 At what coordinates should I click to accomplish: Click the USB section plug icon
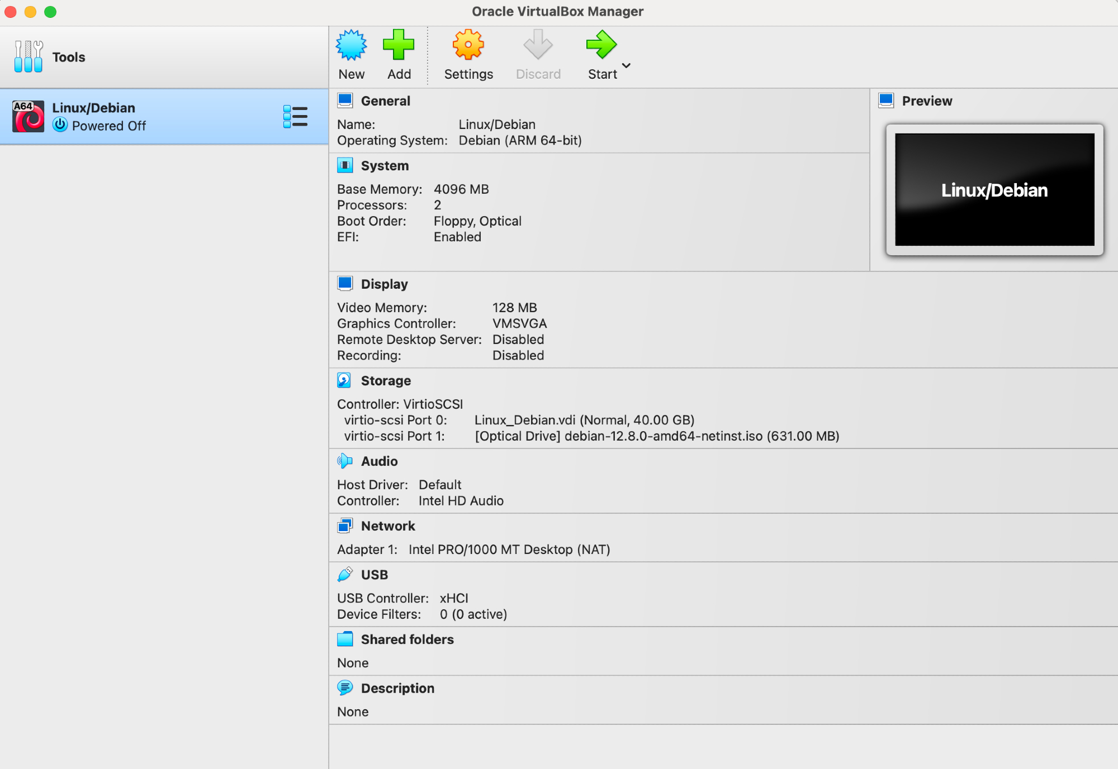click(x=344, y=574)
